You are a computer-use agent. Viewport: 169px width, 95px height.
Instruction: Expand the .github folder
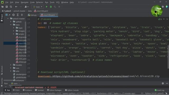coord(11,22)
